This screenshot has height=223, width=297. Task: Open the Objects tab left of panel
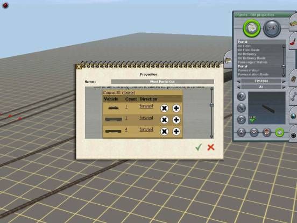228,60
